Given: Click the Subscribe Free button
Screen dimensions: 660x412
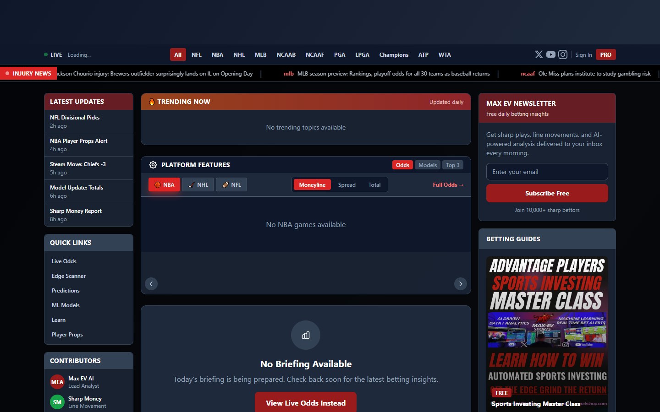Looking at the screenshot, I should point(547,193).
